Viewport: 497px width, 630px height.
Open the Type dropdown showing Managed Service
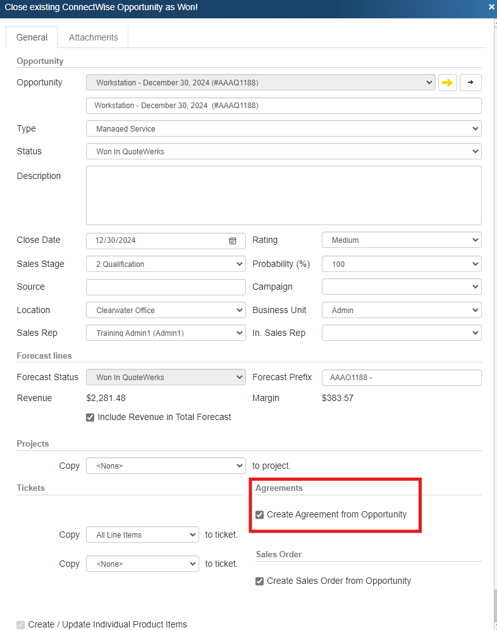[283, 128]
